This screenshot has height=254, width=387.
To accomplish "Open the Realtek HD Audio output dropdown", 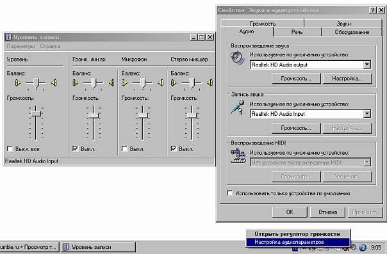I will (x=367, y=65).
